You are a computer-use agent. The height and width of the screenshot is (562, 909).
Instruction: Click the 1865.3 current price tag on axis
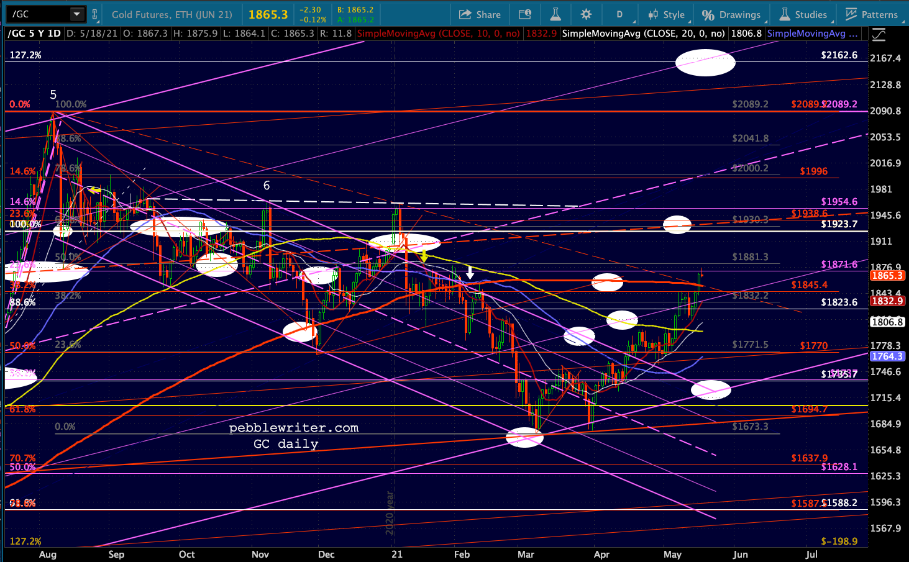click(887, 275)
